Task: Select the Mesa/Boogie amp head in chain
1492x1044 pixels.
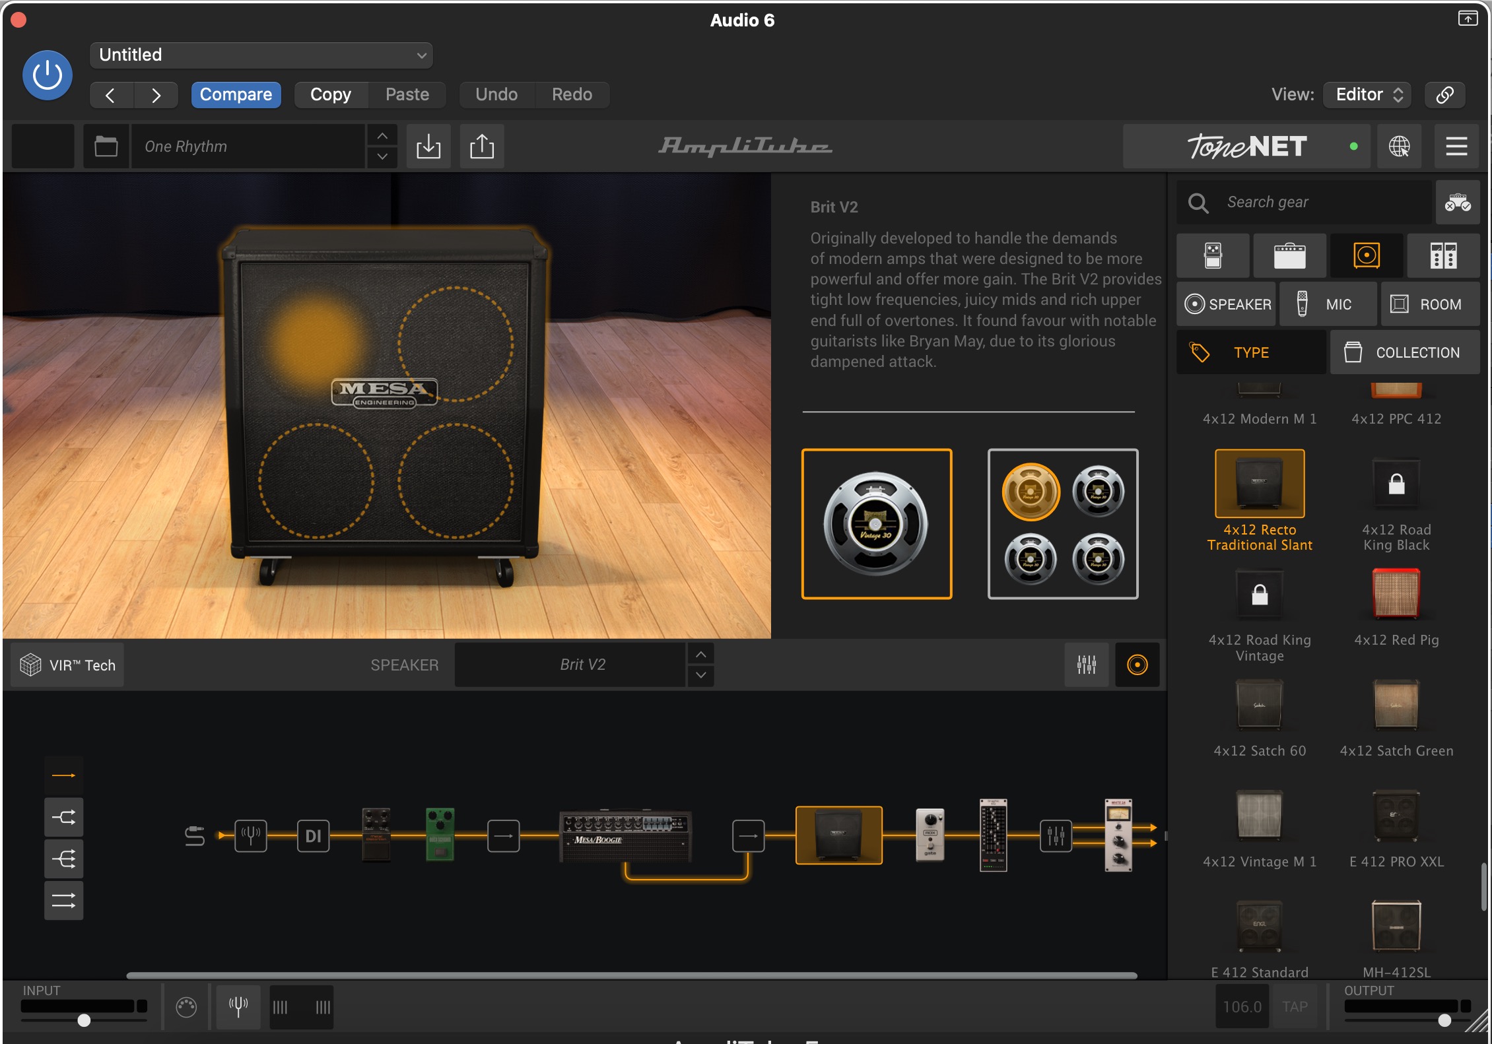Action: tap(625, 836)
